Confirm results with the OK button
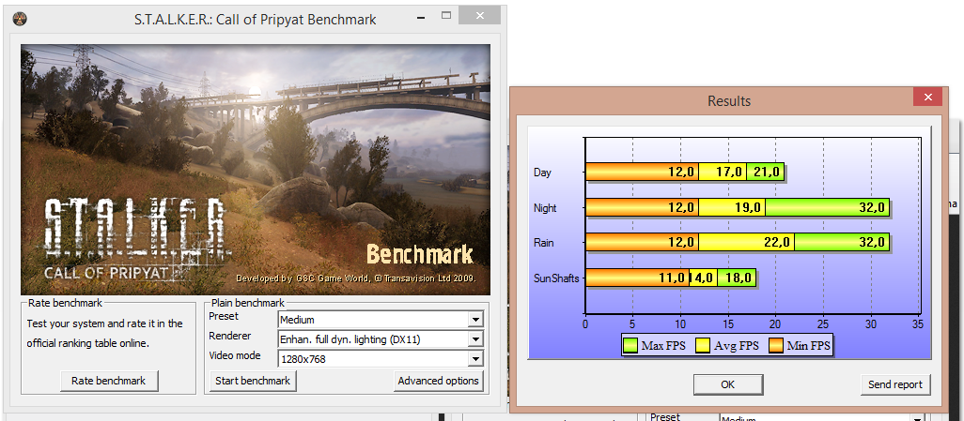Screen dimensions: 964x421 point(728,384)
